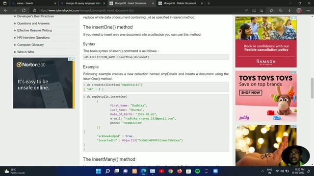This screenshot has height=176, width=314.
Task: Click the Norton 360 advertisement
Action: coord(44,83)
